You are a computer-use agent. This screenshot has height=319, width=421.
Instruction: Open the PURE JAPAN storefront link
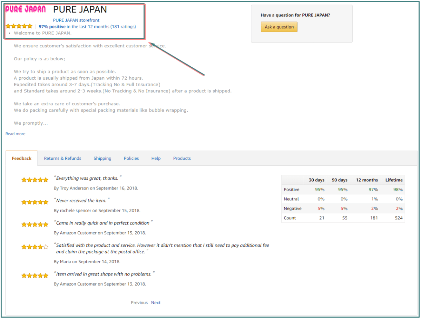[76, 20]
